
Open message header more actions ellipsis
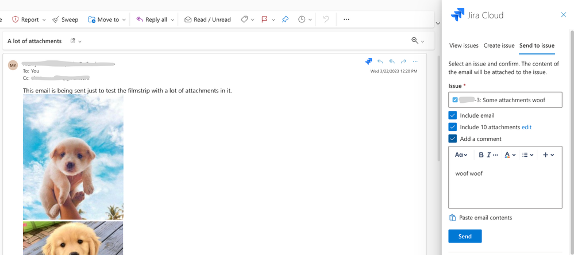[x=415, y=61]
